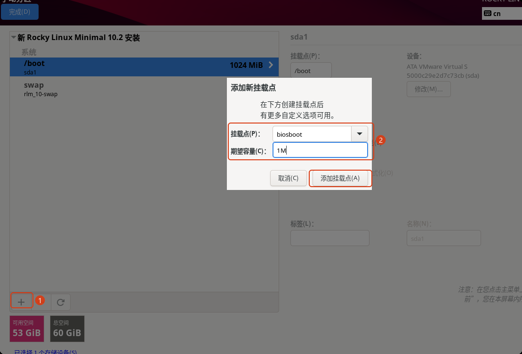Click the 完成(D) done button
This screenshot has height=354, width=522.
point(20,12)
